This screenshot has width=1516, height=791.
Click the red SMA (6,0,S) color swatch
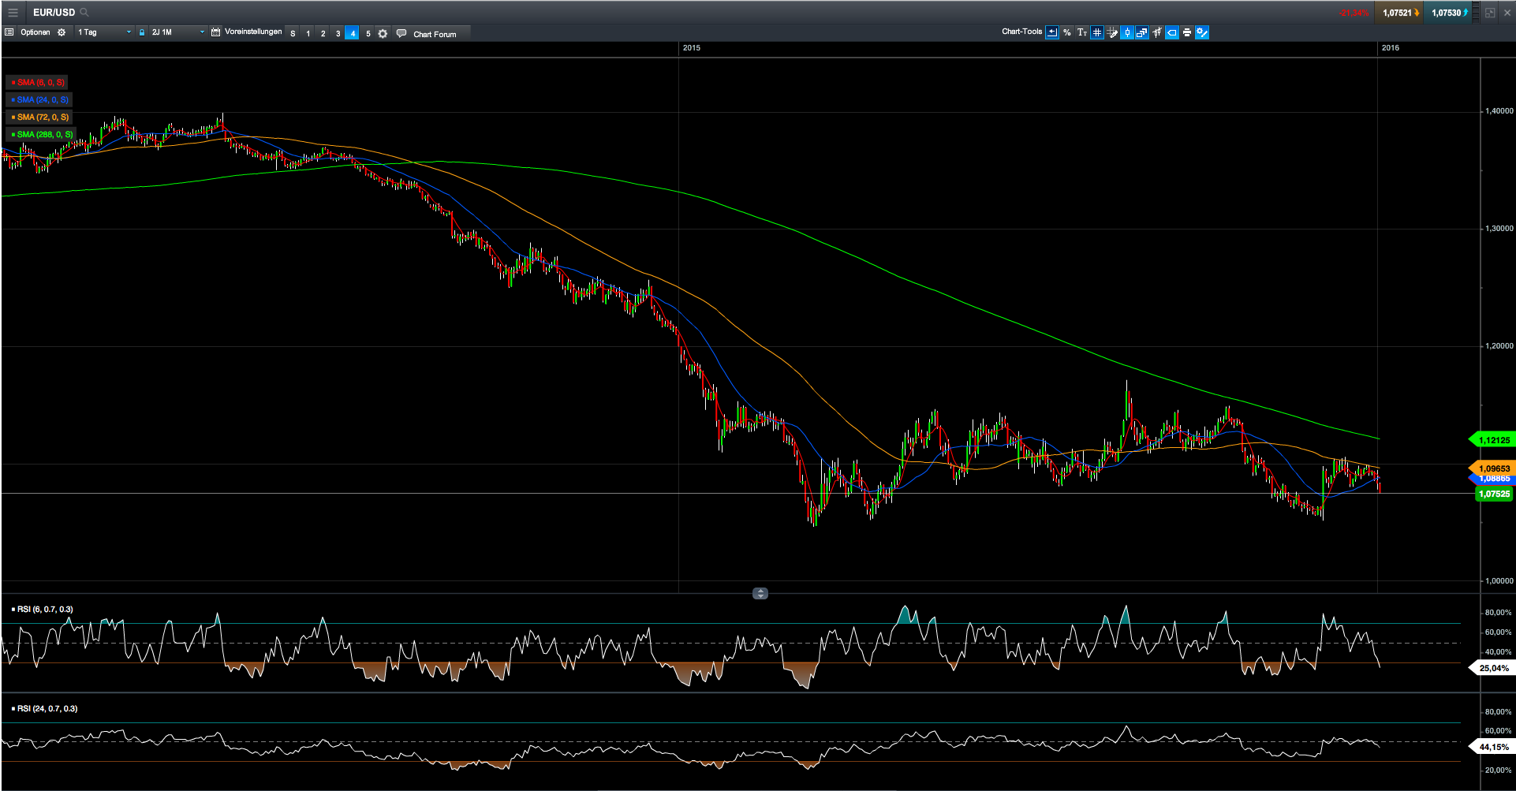click(x=13, y=82)
